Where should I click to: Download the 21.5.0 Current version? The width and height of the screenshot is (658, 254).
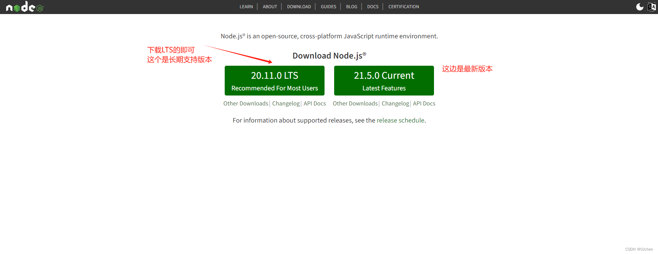384,80
